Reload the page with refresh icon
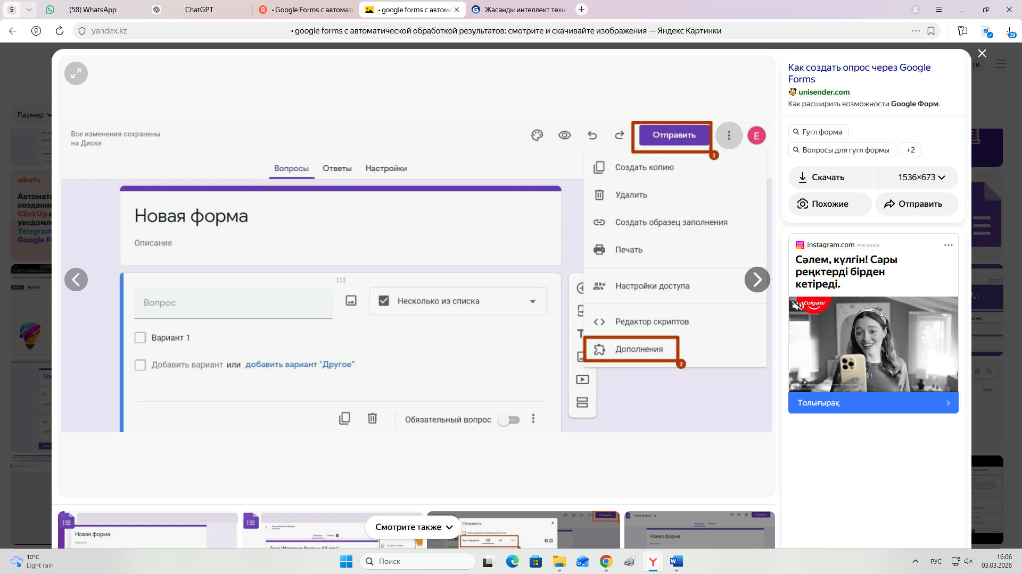The height and width of the screenshot is (574, 1022). click(60, 31)
